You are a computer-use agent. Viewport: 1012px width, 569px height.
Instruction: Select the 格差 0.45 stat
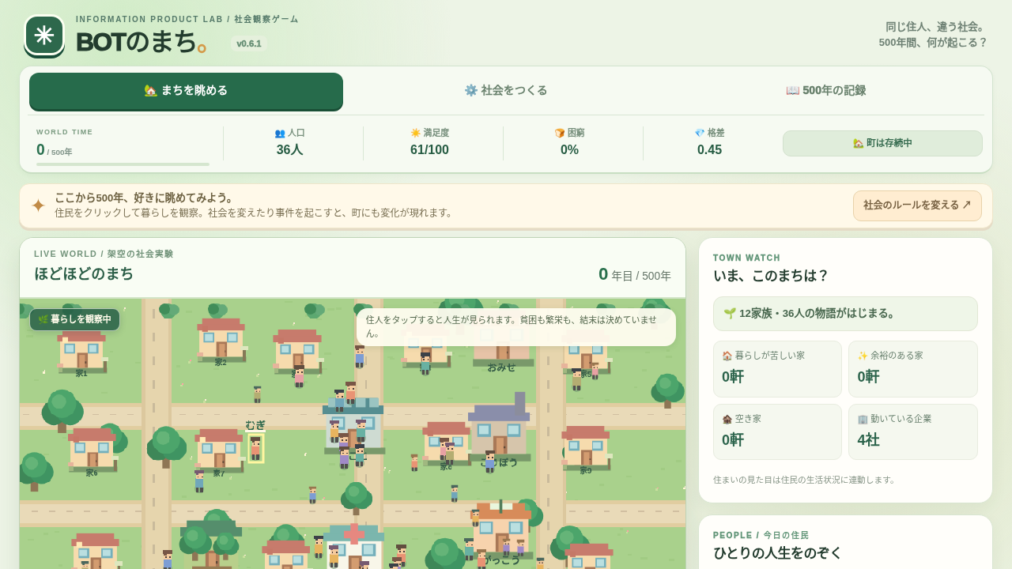pyautogui.click(x=709, y=142)
